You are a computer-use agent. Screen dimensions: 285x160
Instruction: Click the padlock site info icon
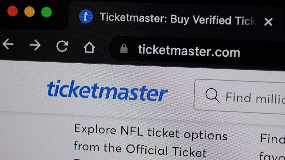(x=124, y=49)
